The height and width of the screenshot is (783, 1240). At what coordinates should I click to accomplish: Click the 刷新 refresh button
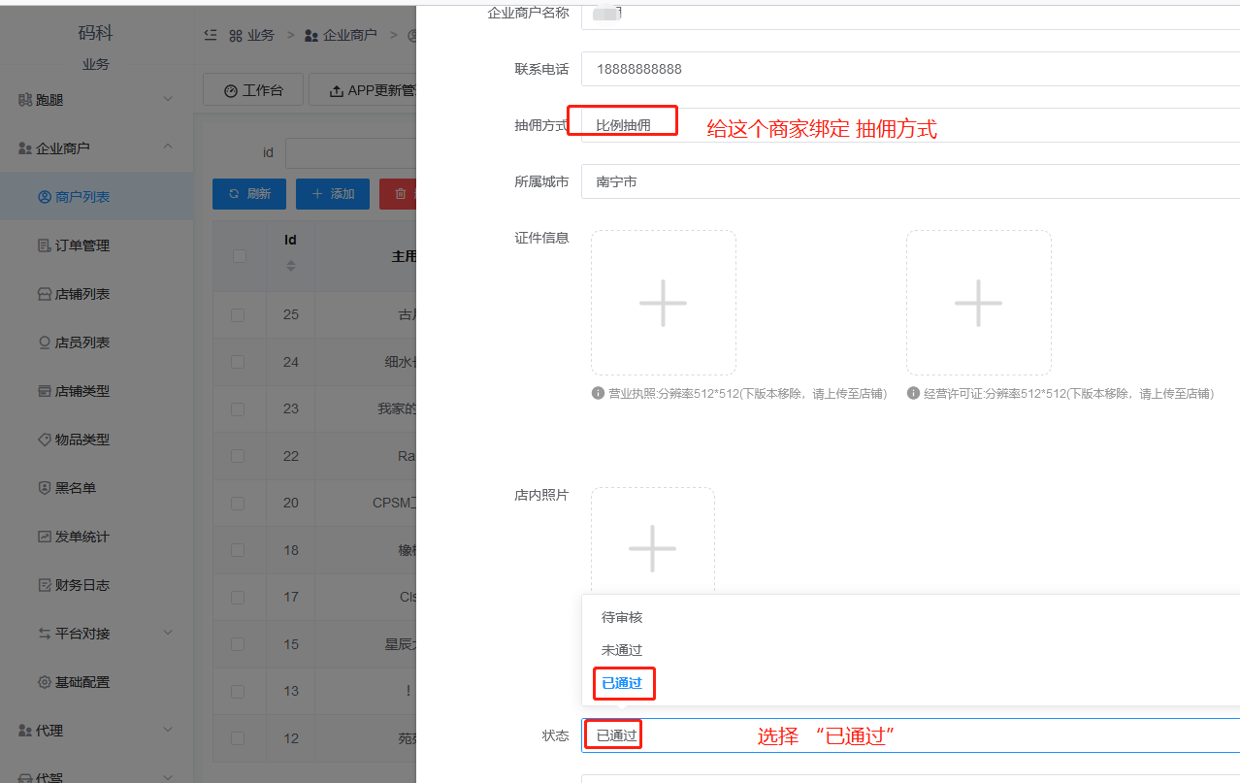[x=249, y=193]
